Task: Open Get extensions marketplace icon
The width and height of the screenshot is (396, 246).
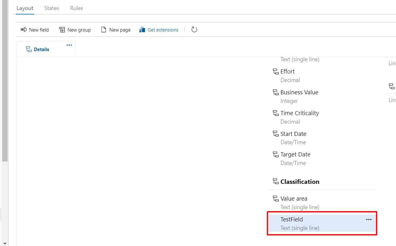Action: (x=142, y=30)
